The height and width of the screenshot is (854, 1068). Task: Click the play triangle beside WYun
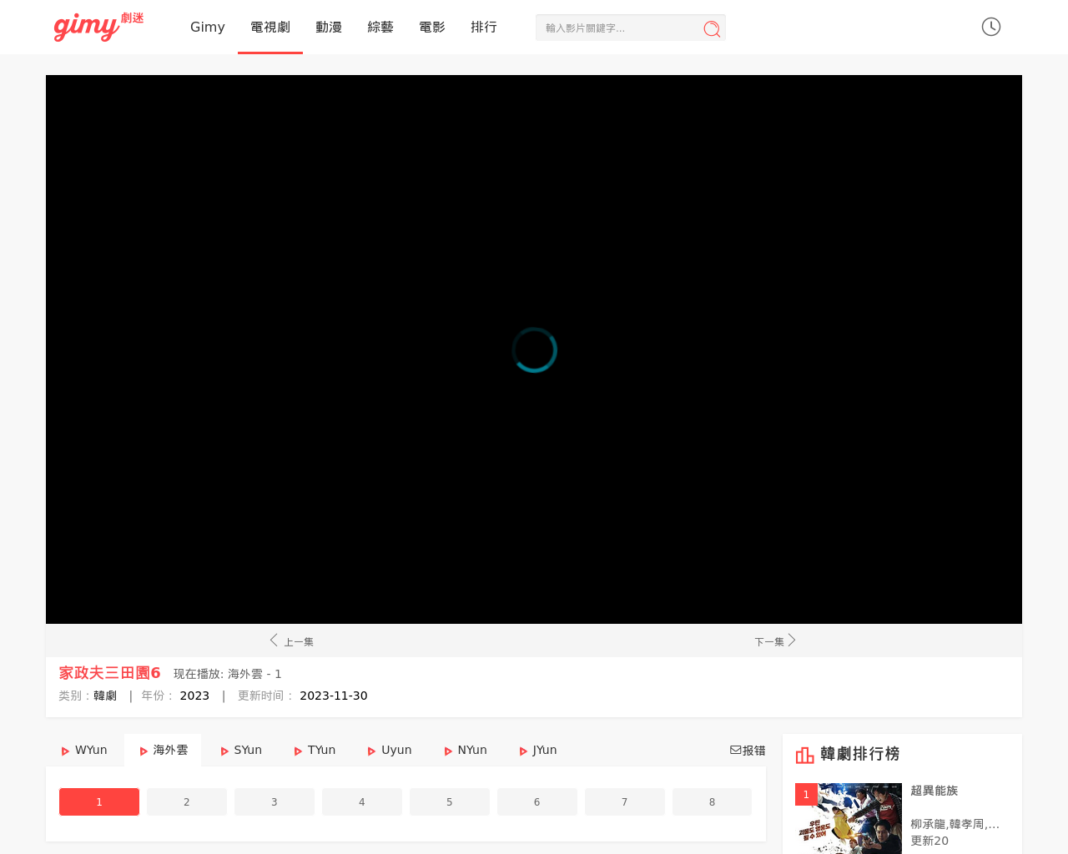(x=65, y=751)
